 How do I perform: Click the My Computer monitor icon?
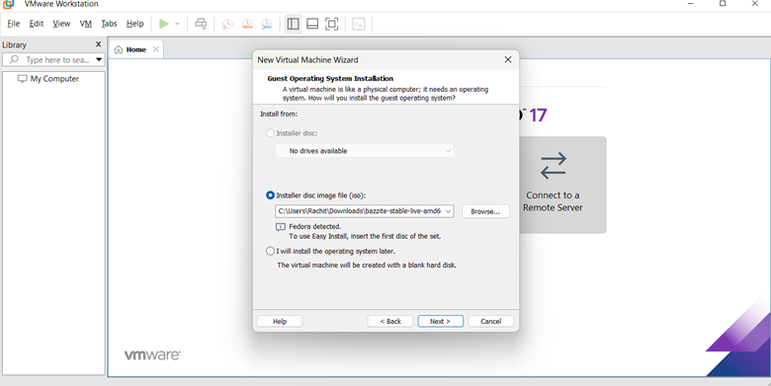pyautogui.click(x=23, y=79)
